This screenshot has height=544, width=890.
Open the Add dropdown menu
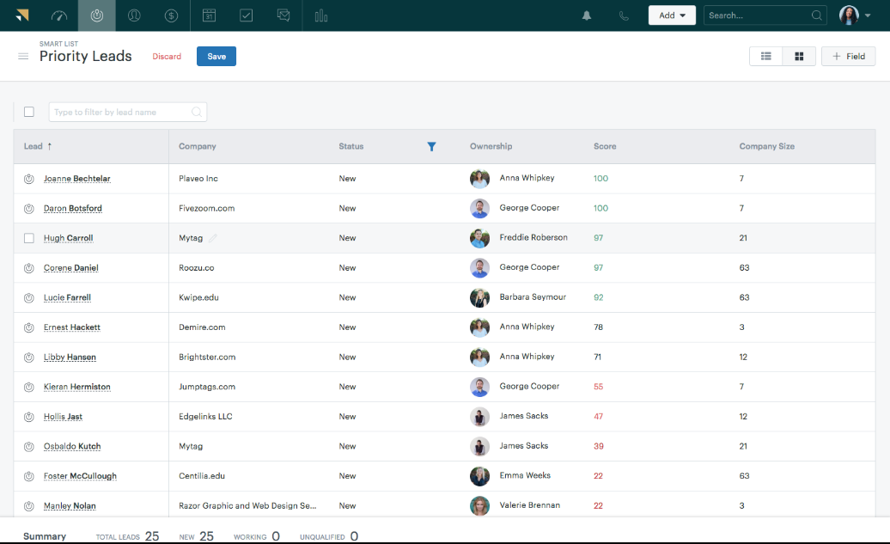672,15
